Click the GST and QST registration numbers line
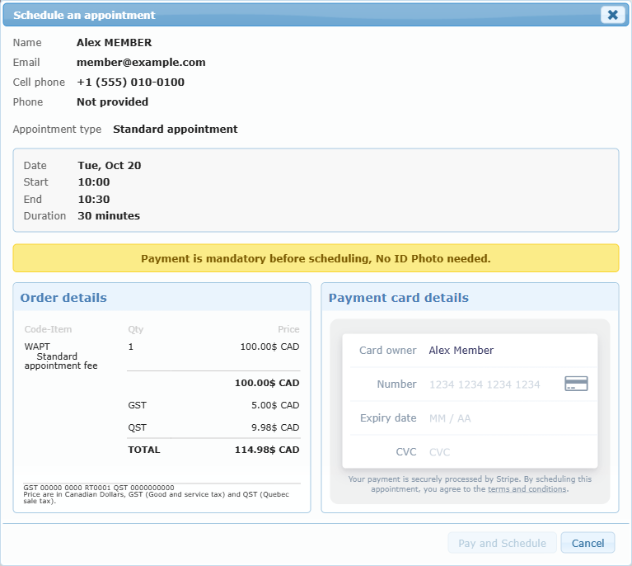The image size is (632, 566). click(x=99, y=488)
